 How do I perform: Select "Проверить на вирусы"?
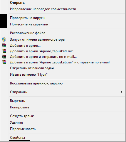coord(28,18)
